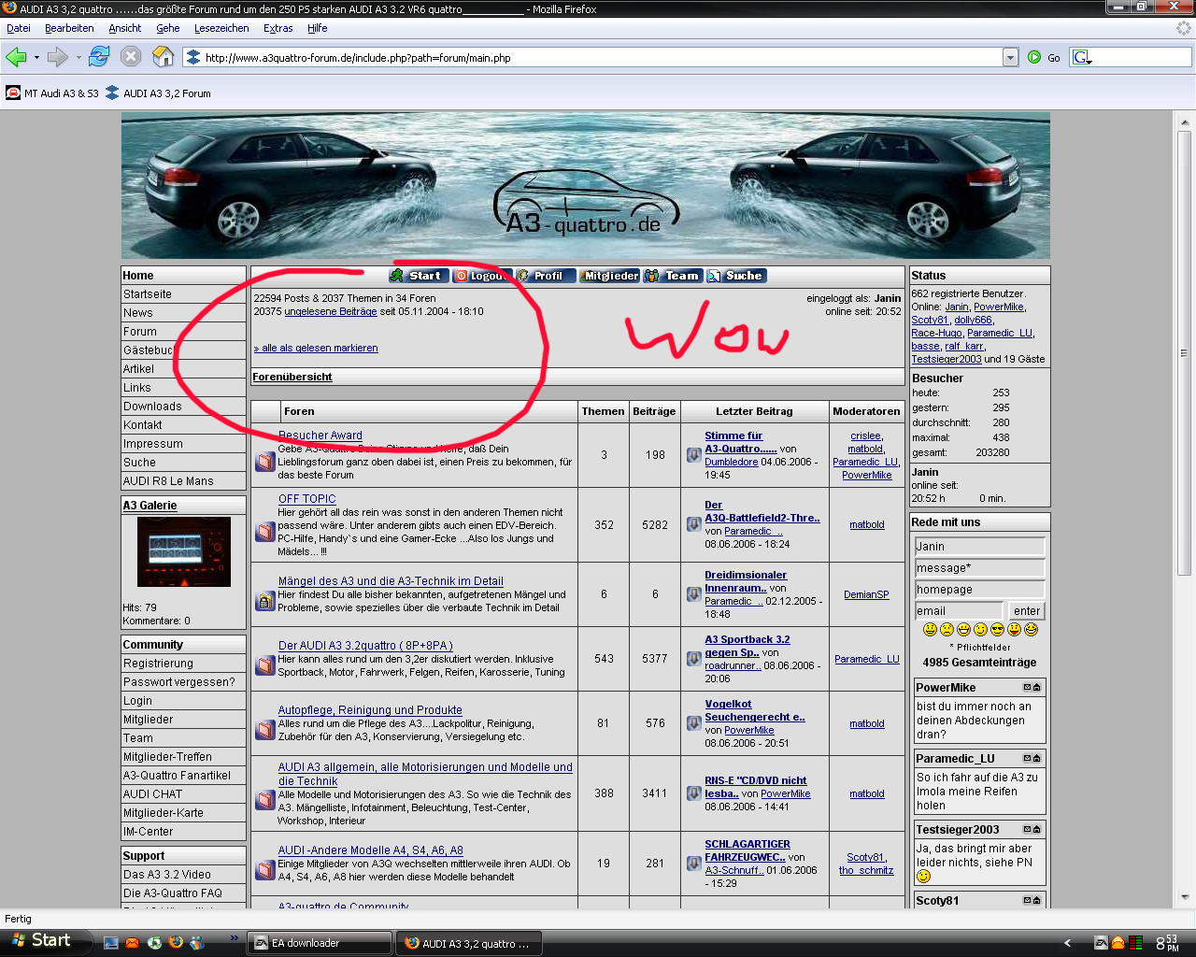Click the Windows Start button
Viewport: 1196px width, 957px height.
(45, 941)
